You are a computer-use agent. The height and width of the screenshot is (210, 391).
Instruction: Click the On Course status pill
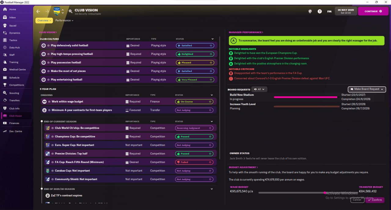coord(194,101)
